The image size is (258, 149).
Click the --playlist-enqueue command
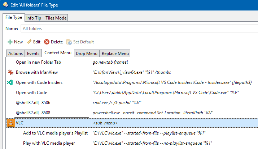(x=149, y=133)
